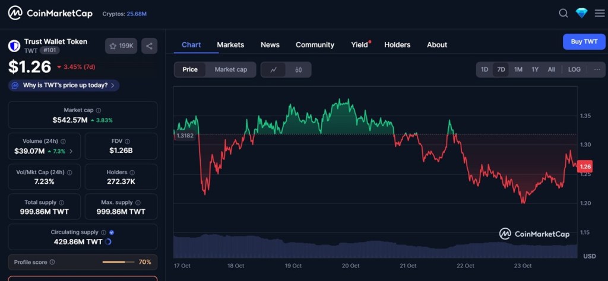Click the Market cap info icon
Image resolution: width=608 pixels, height=281 pixels.
coord(99,110)
